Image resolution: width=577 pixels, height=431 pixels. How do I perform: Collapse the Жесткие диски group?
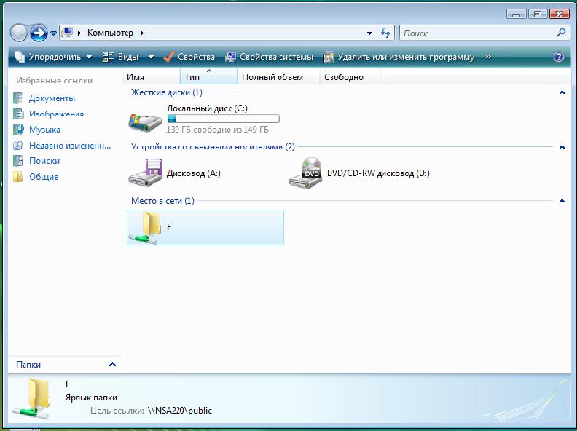(562, 92)
